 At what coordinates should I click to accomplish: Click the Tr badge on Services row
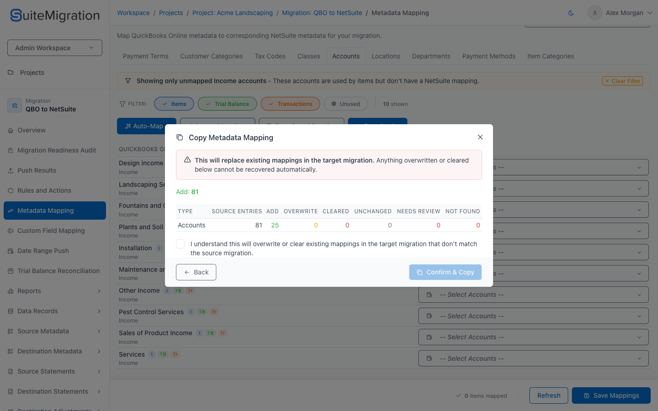[x=175, y=354]
